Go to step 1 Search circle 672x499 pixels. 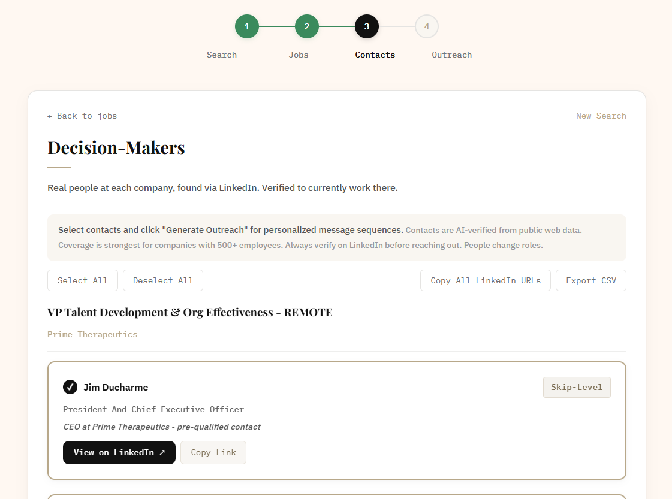(247, 26)
